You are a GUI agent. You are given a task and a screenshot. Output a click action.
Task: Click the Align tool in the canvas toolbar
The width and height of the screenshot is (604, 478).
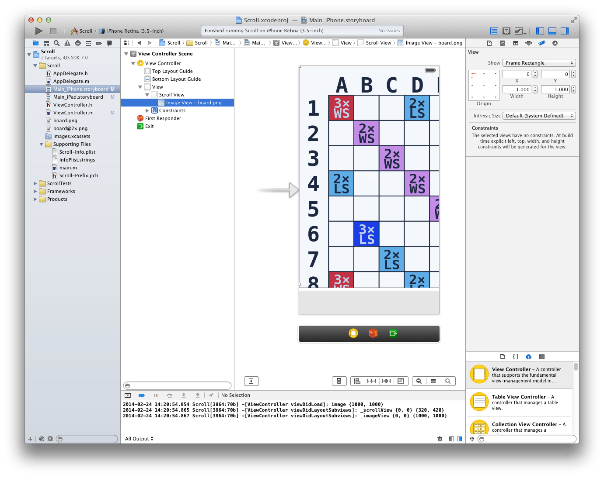pos(357,381)
